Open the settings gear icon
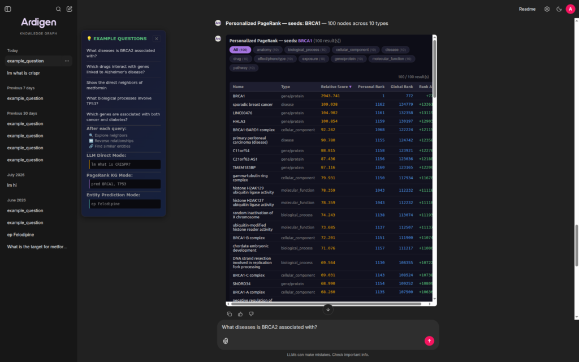This screenshot has height=362, width=579. click(547, 9)
